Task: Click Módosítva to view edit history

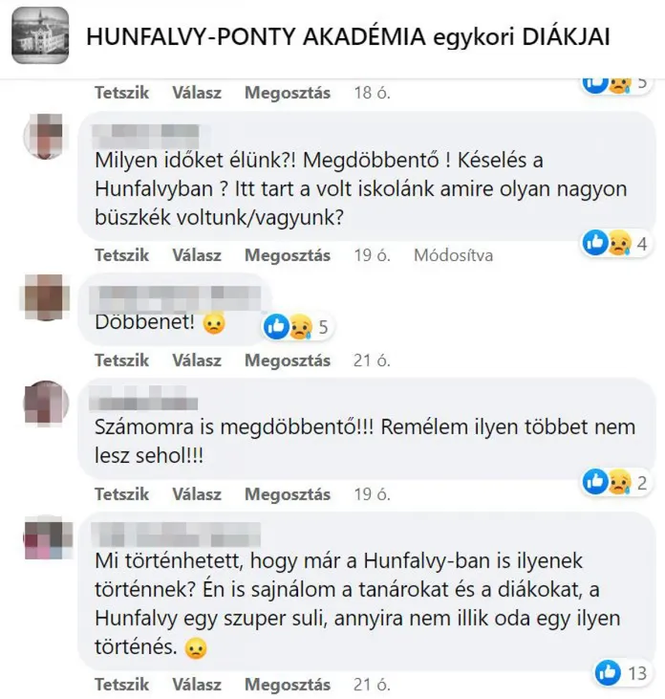Action: pos(454,255)
